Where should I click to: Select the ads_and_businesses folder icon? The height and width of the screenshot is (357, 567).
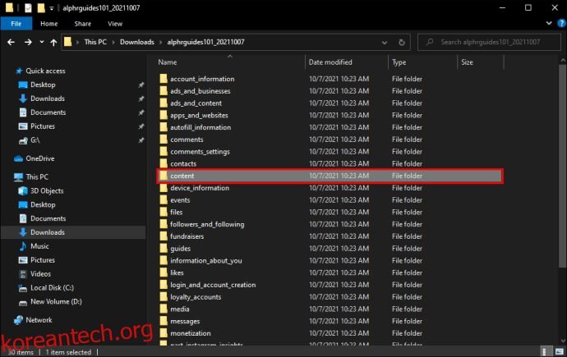(164, 91)
